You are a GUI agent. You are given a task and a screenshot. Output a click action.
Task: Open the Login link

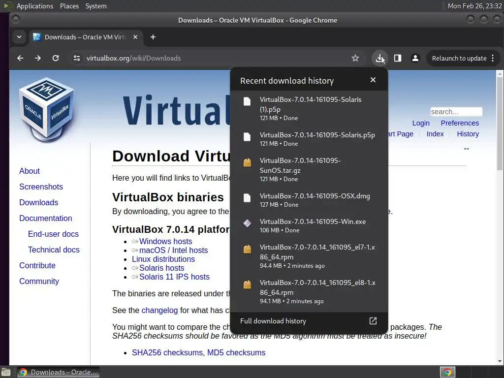421,123
